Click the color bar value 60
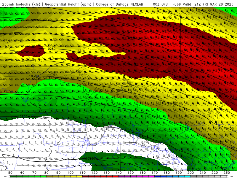Viewport: 237px width, 178px height. coord(23,173)
